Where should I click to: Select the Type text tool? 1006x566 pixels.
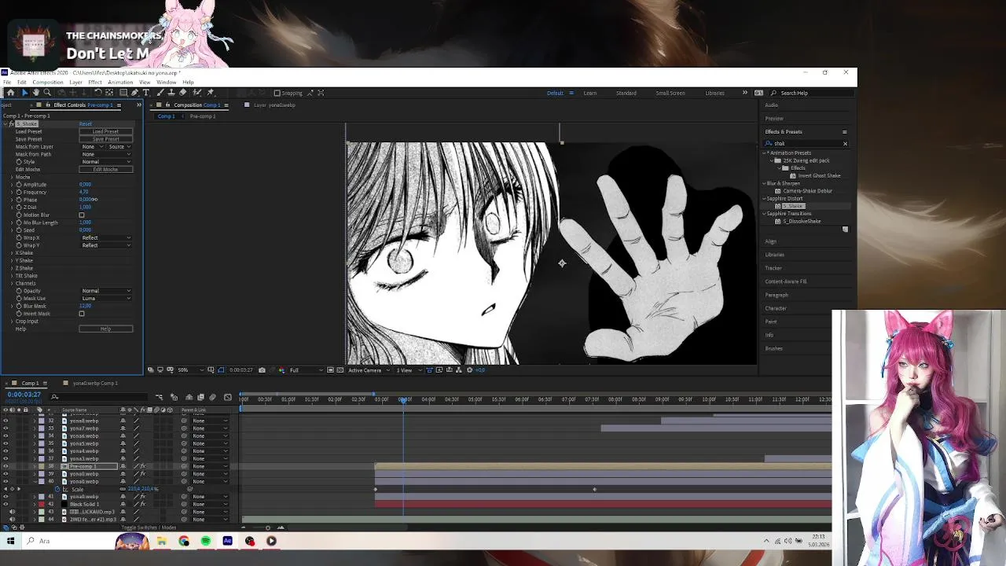tap(146, 93)
